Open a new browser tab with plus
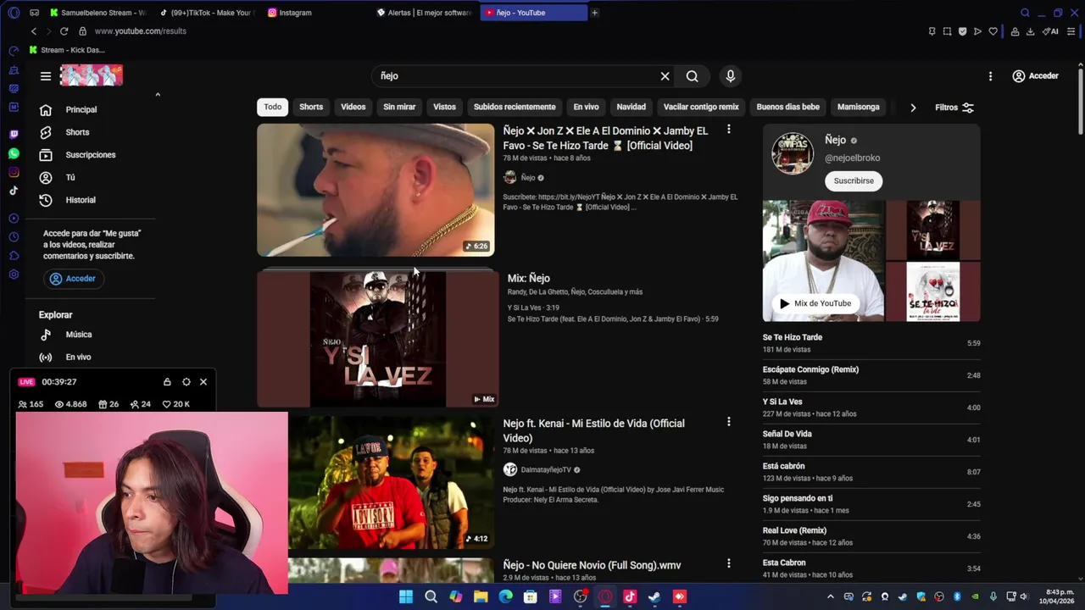Viewport: 1085px width, 610px height. click(x=594, y=13)
